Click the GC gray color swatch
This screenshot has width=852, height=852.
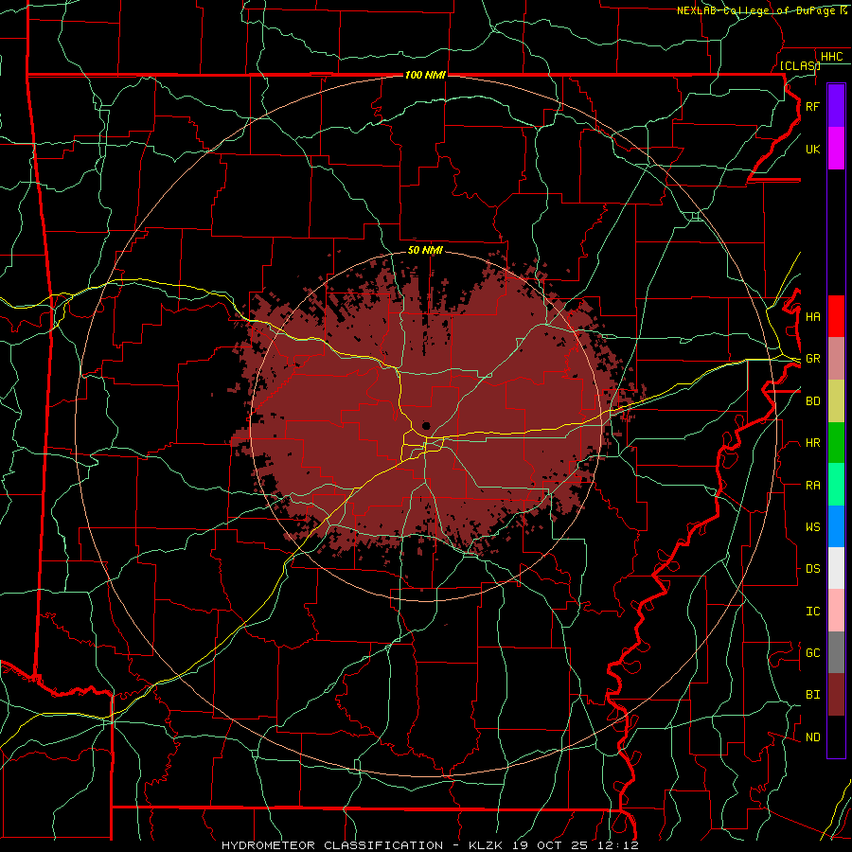click(x=836, y=652)
